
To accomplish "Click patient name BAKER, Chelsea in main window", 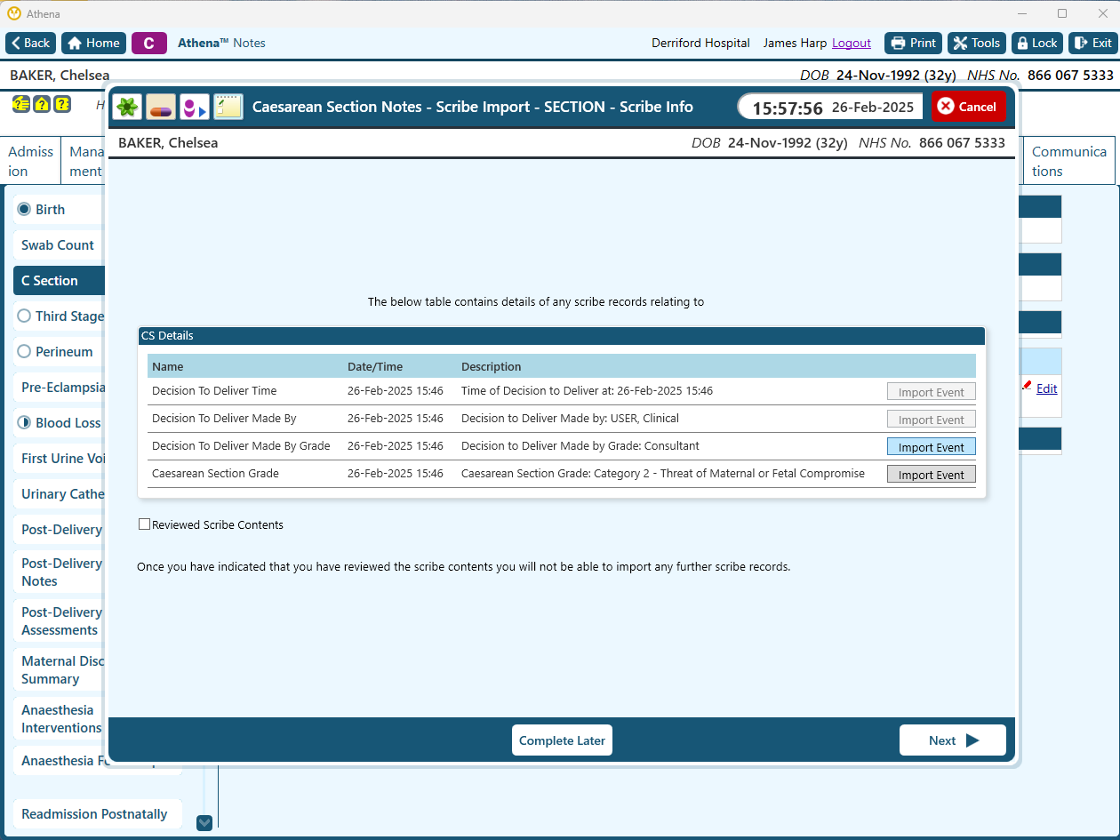I will 60,76.
